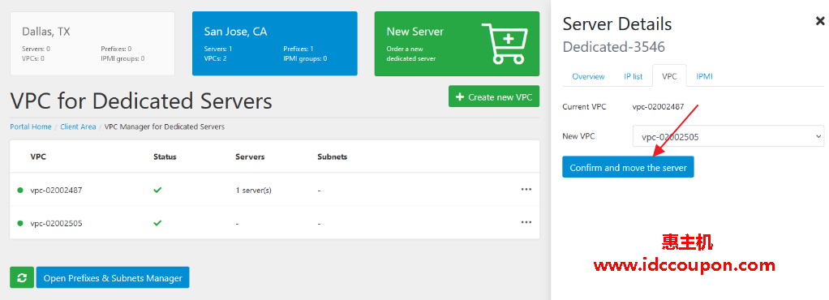Click the VPC column header

click(38, 156)
